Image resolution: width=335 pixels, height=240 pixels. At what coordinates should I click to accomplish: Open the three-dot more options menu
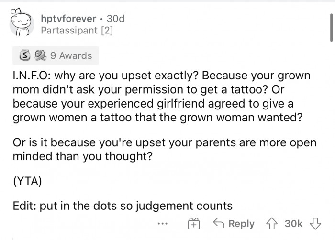(162, 223)
